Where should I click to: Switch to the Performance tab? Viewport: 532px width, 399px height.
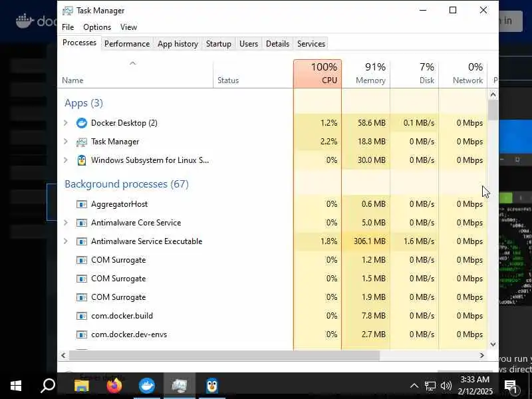[127, 44]
